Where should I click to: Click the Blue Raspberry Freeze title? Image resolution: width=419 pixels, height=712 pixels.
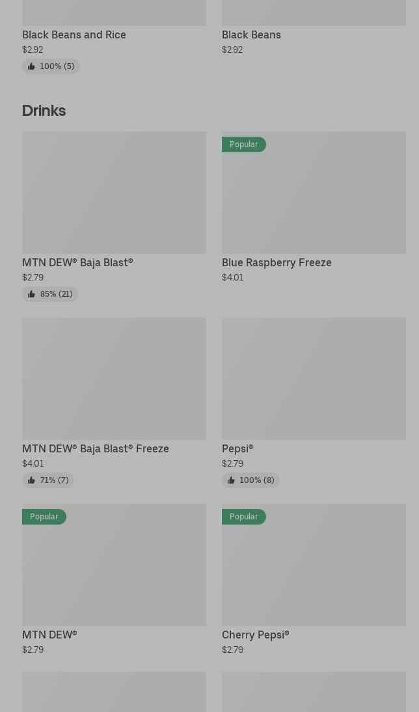pyautogui.click(x=277, y=262)
